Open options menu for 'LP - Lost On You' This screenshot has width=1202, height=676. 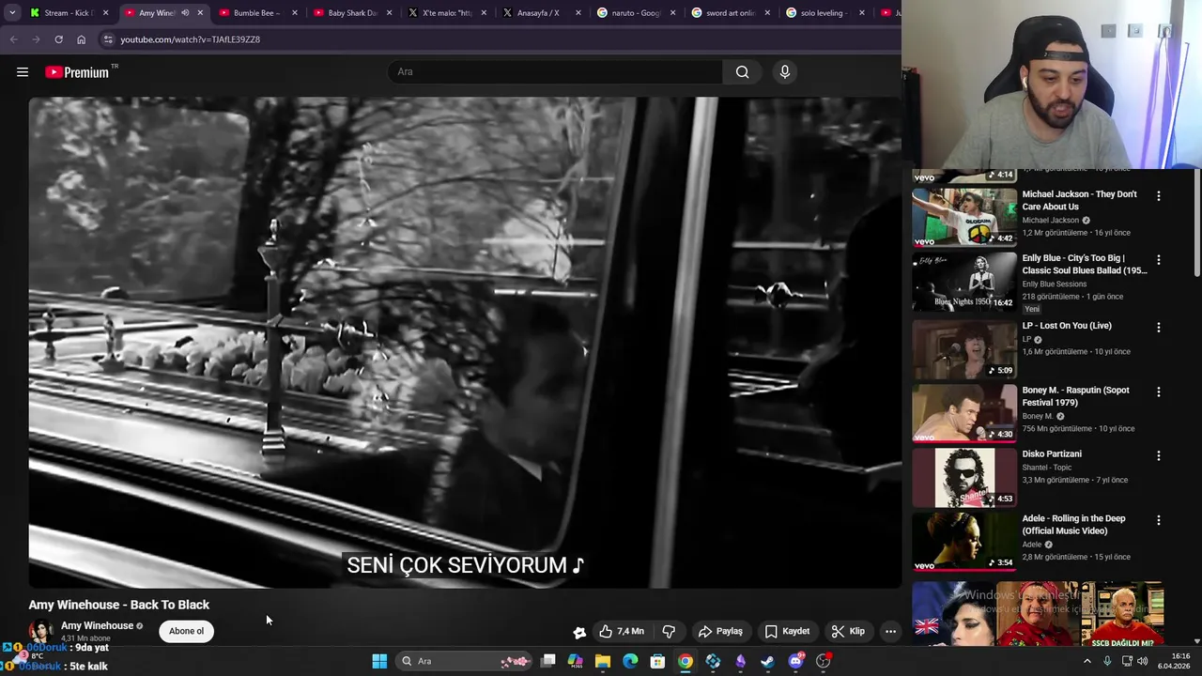[1158, 328]
